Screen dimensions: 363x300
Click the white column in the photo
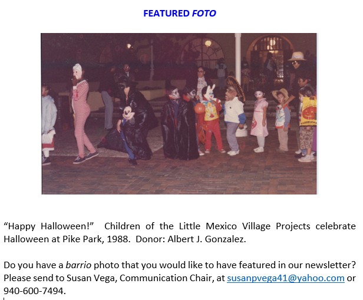pos(238,59)
